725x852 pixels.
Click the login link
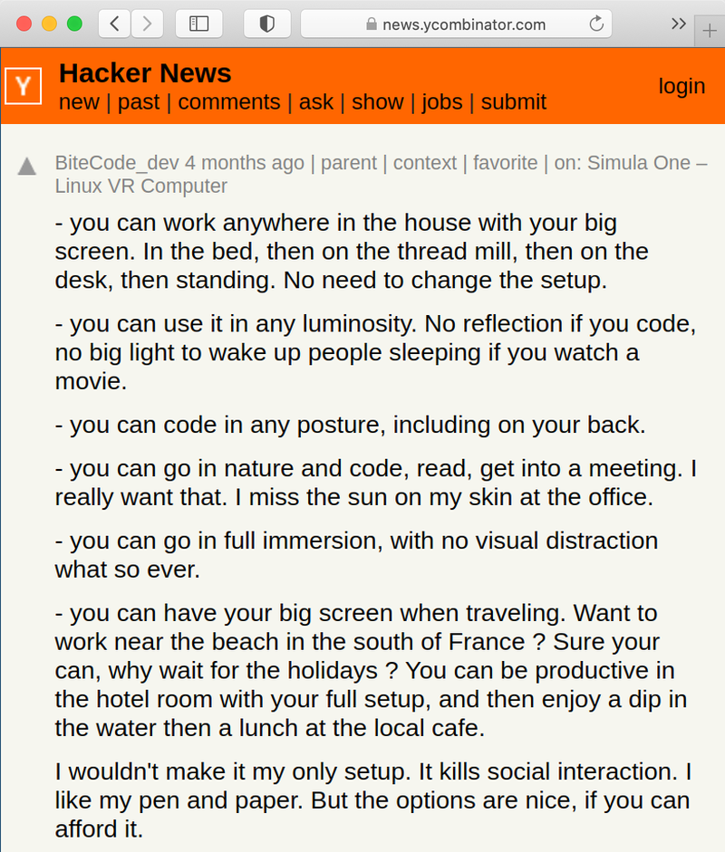pyautogui.click(x=681, y=86)
